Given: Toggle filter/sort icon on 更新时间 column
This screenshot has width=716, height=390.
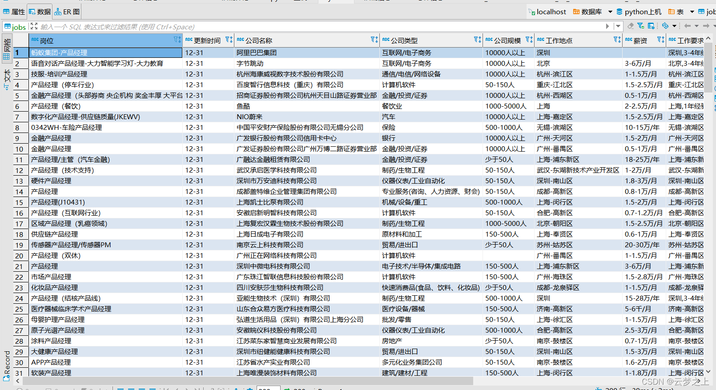Looking at the screenshot, I should 229,40.
